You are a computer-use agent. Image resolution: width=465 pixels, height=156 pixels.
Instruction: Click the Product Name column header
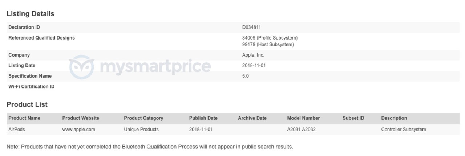tap(24, 118)
